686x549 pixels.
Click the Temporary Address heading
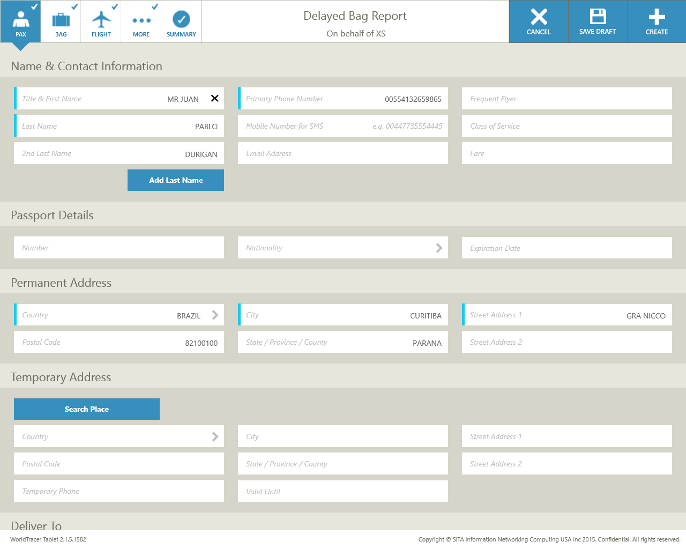tap(61, 377)
